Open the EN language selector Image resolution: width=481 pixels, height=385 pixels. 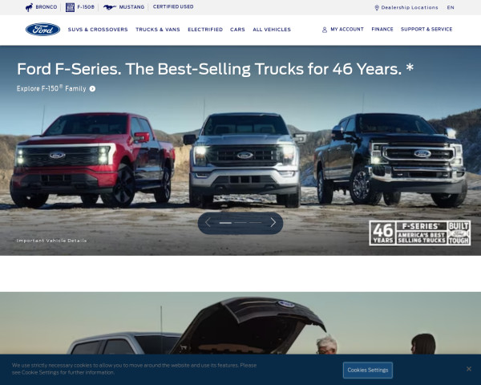point(451,8)
